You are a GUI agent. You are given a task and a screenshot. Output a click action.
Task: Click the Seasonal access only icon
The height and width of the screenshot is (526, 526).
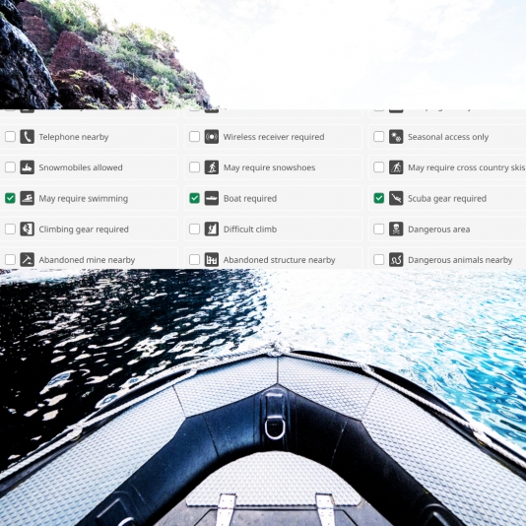tap(396, 137)
